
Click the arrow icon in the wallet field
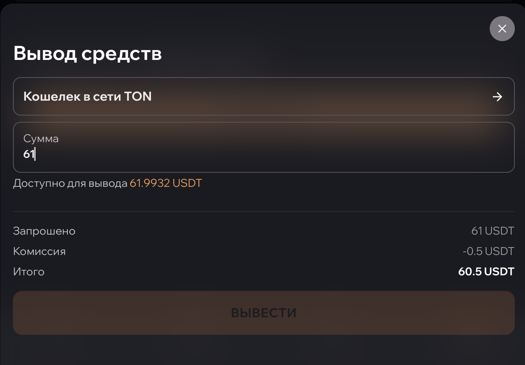pyautogui.click(x=497, y=97)
